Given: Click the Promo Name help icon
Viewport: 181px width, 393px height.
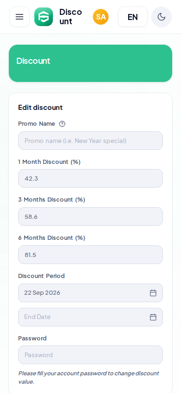Looking at the screenshot, I should 62,124.
